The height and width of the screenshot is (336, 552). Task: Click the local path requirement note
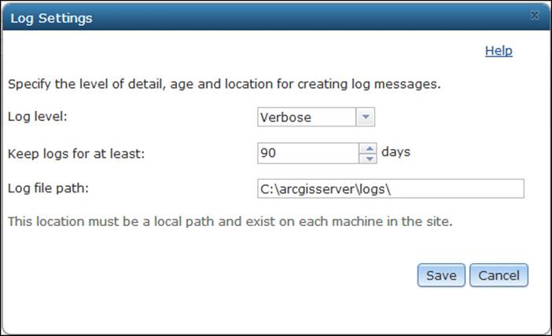pos(230,221)
